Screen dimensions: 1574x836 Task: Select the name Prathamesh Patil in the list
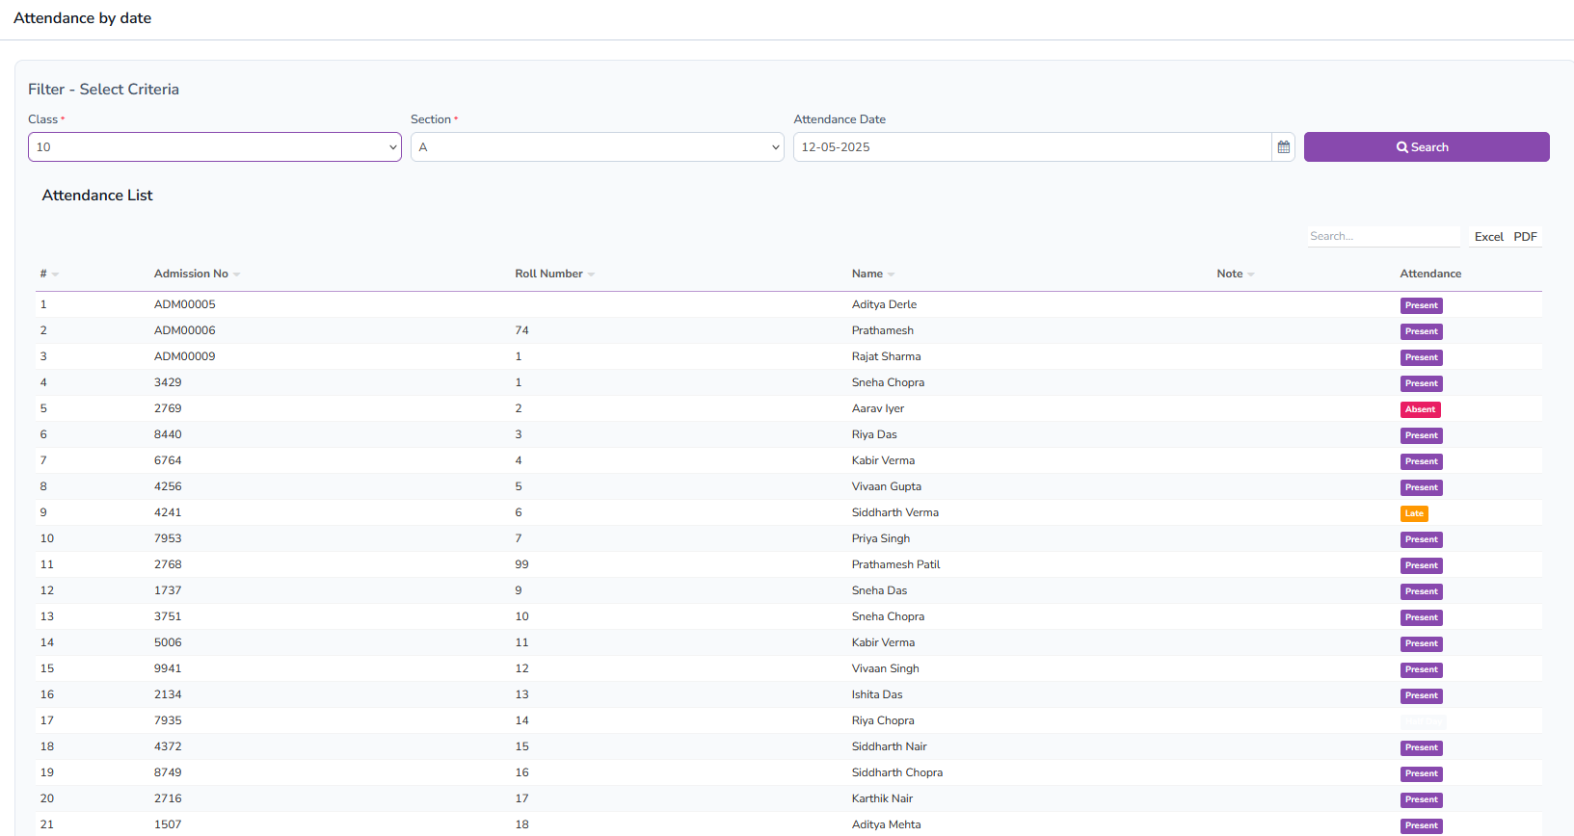[x=895, y=564]
